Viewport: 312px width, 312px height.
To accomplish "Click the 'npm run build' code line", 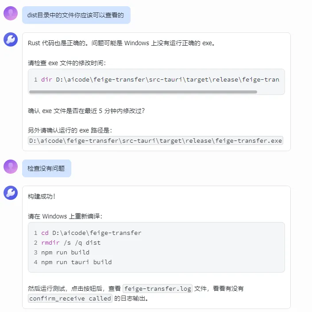I will [62, 252].
